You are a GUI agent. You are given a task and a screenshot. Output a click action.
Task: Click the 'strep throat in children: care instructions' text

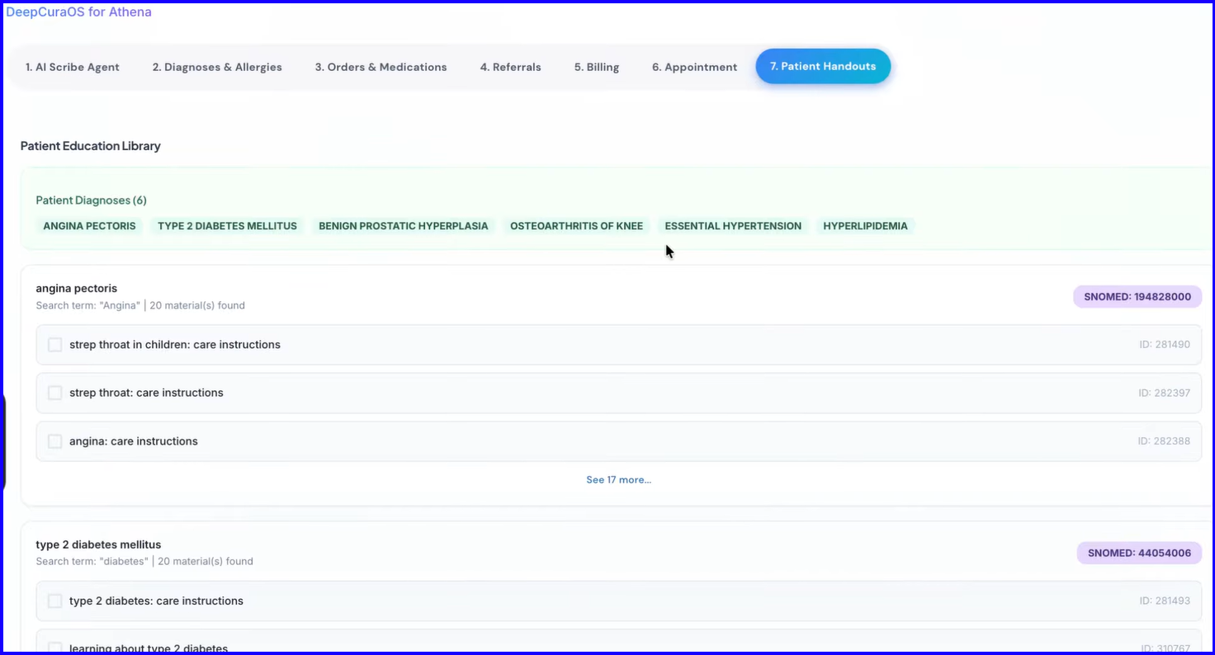[x=175, y=345]
